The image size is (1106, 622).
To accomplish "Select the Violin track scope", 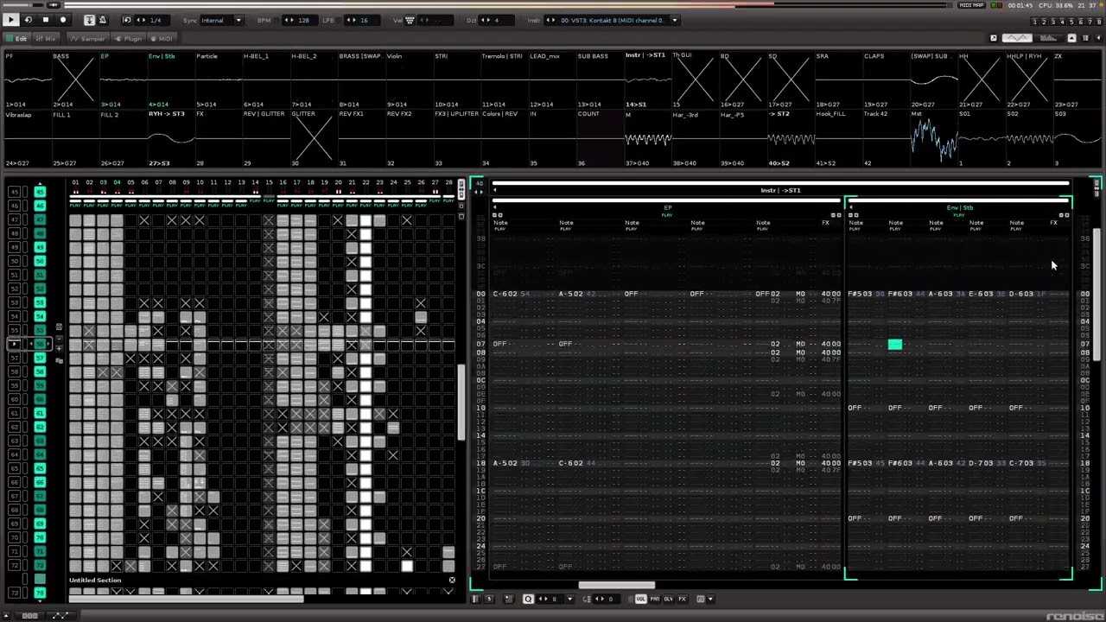I will [x=409, y=79].
